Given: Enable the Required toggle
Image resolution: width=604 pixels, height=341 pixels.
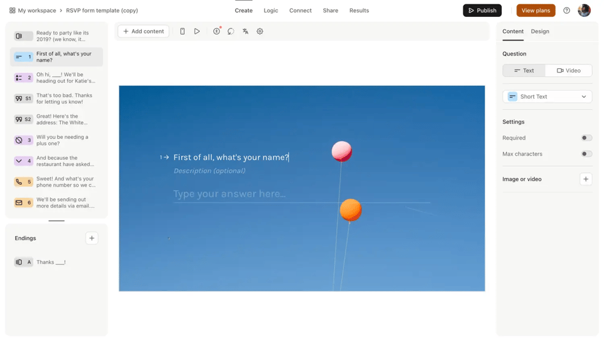Looking at the screenshot, I should point(586,138).
